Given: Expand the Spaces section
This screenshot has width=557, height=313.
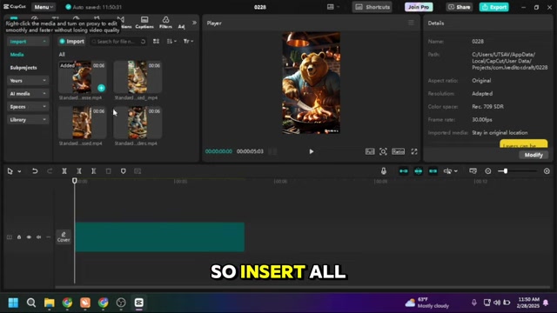Looking at the screenshot, I should [x=28, y=107].
